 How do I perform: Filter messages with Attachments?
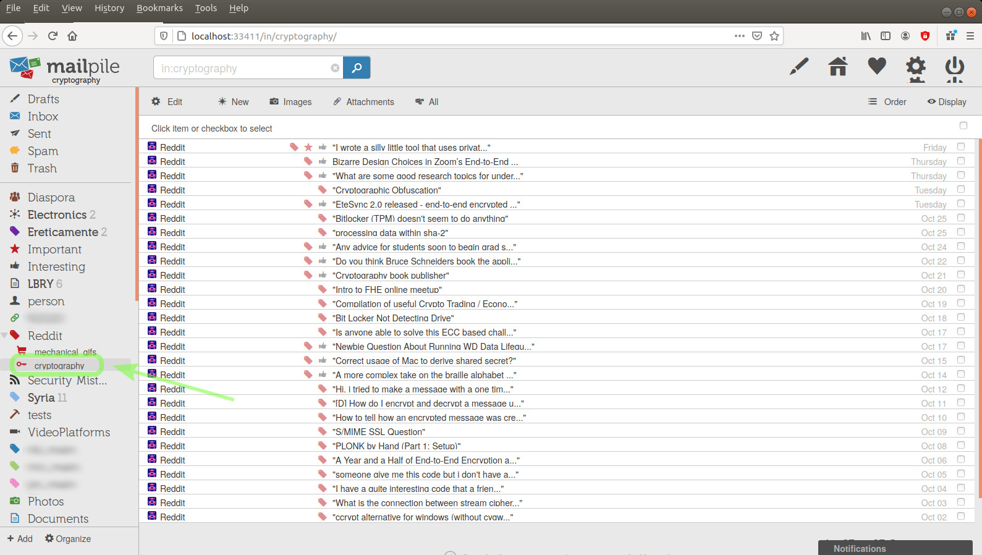tap(363, 102)
